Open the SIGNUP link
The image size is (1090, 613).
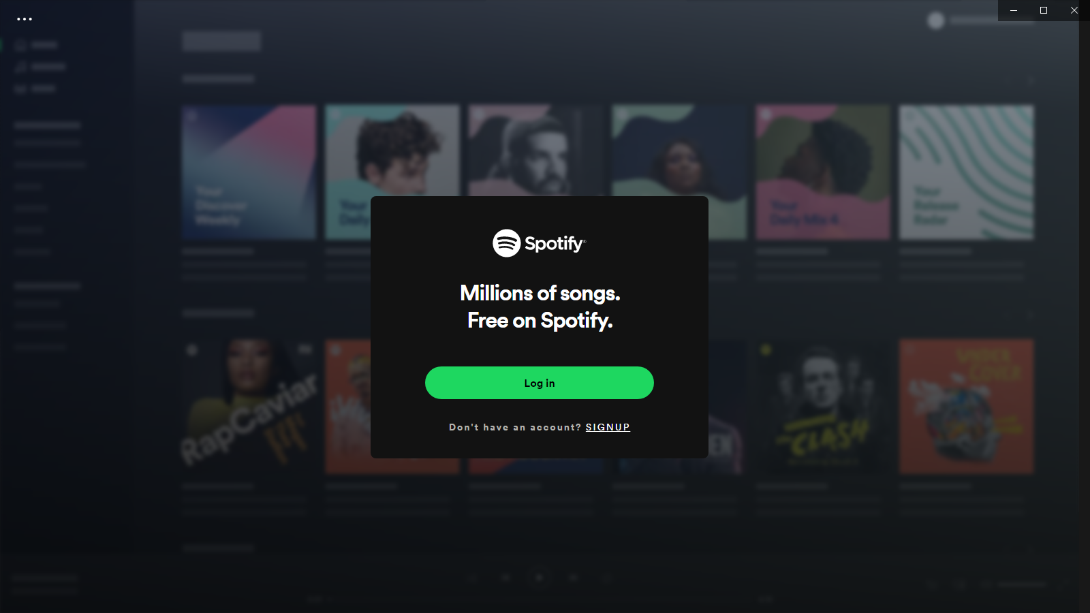(608, 427)
